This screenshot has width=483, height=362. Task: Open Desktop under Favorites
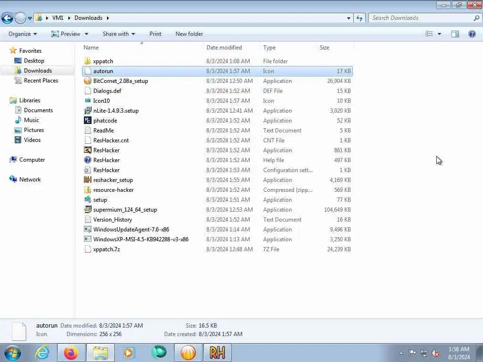(34, 61)
